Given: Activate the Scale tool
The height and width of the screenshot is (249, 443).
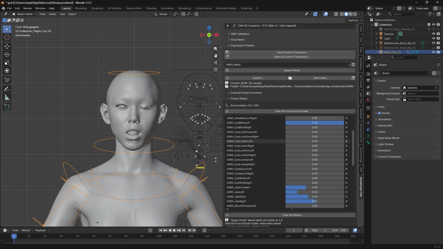Looking at the screenshot, I should pyautogui.click(x=7, y=63).
